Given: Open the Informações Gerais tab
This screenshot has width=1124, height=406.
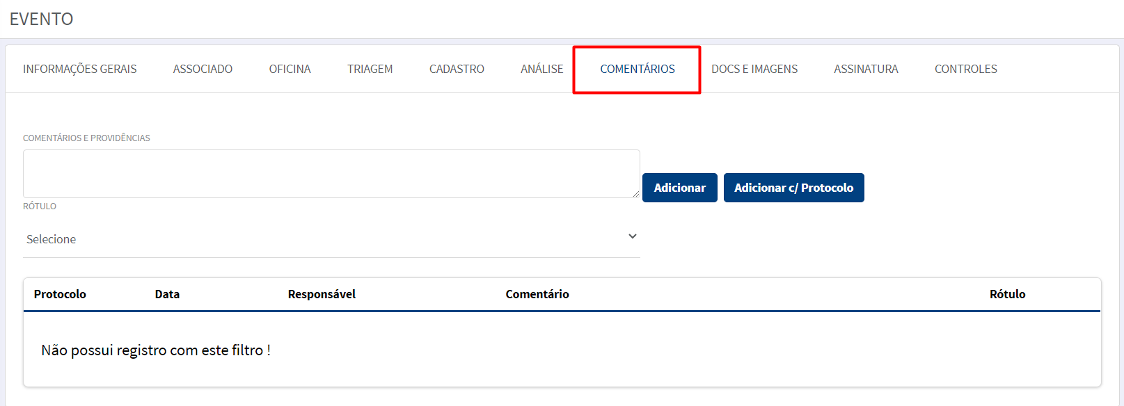Looking at the screenshot, I should tap(79, 69).
